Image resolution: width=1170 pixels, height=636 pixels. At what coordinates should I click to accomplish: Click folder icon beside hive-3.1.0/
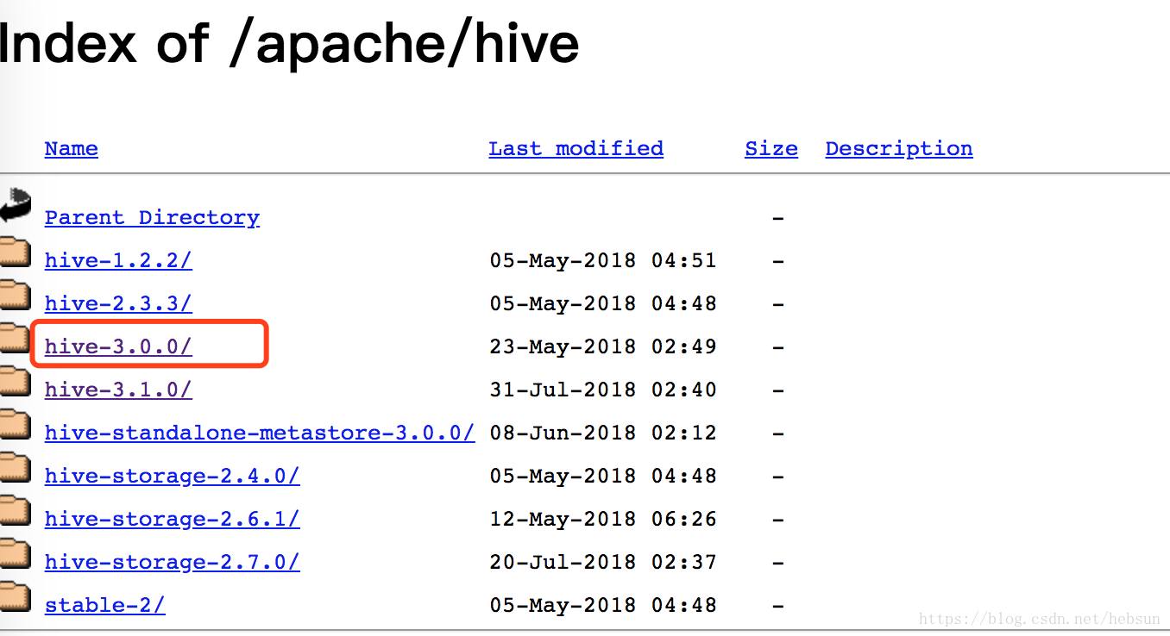point(15,382)
